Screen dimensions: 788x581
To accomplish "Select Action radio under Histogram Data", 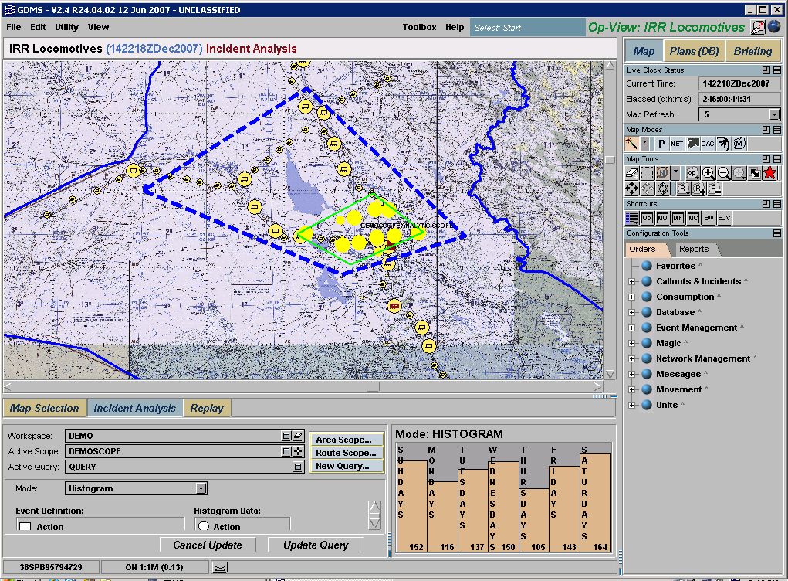I will click(205, 527).
